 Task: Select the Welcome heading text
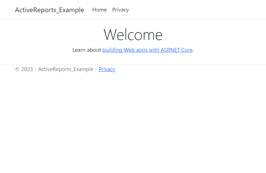[x=133, y=34]
